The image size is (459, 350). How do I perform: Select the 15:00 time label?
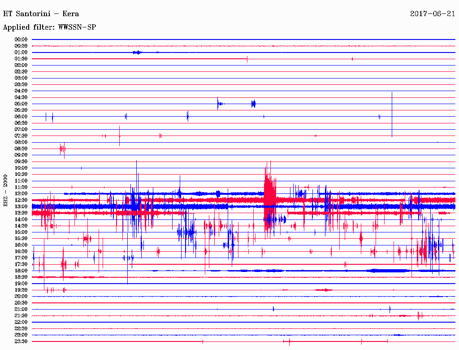click(21, 232)
